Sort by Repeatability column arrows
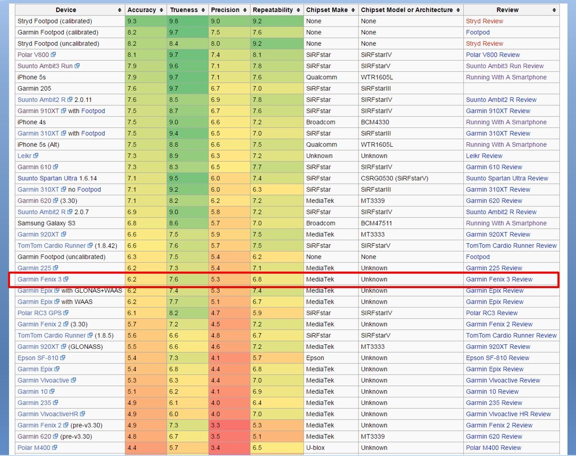The width and height of the screenshot is (576, 456). (298, 11)
